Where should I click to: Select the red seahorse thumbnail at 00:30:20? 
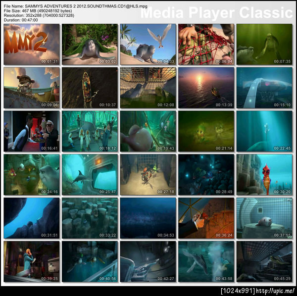(x=264, y=175)
